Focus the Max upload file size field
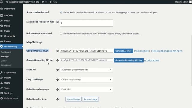192x108 pixels. coord(86,23)
